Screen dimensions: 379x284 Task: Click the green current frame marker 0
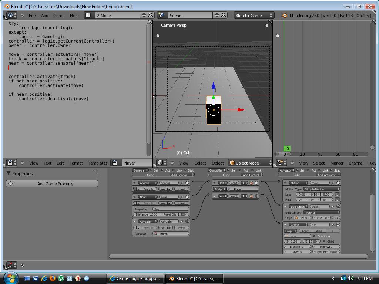[x=287, y=149]
